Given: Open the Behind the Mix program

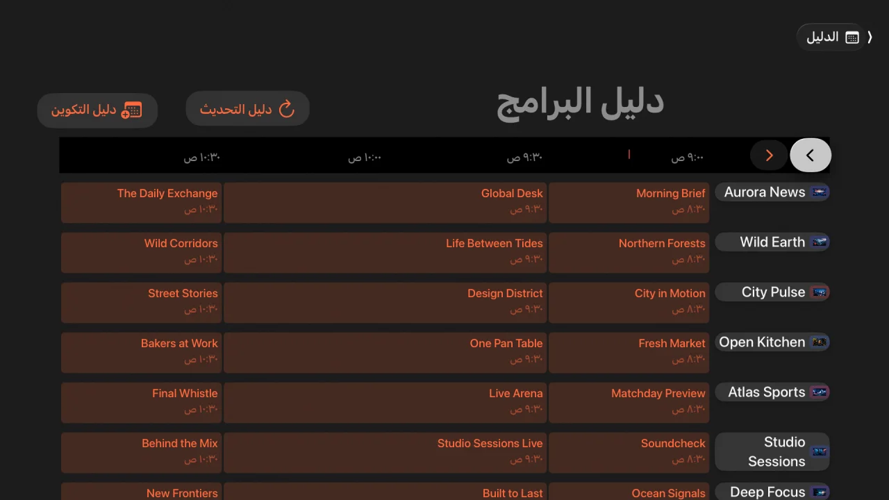Looking at the screenshot, I should (142, 453).
